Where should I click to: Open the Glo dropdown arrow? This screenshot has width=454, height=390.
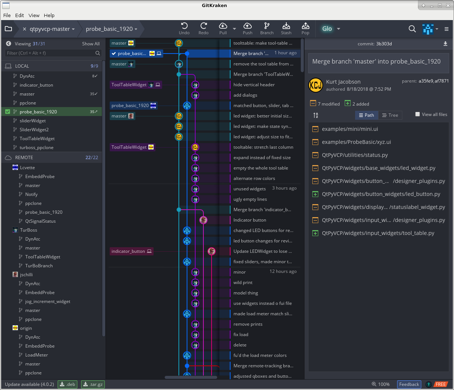[338, 29]
